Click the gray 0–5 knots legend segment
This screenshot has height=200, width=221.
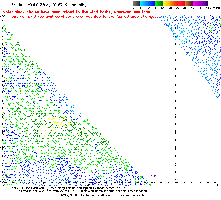click(136, 3)
